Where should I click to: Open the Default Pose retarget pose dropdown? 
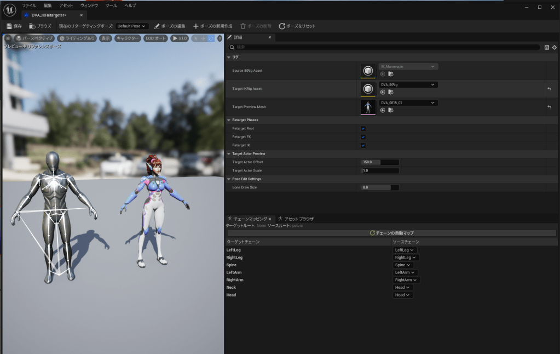[x=132, y=26]
